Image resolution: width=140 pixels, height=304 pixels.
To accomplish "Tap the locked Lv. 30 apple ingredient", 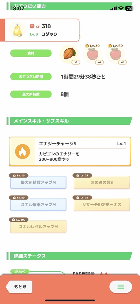I will point(92,54).
